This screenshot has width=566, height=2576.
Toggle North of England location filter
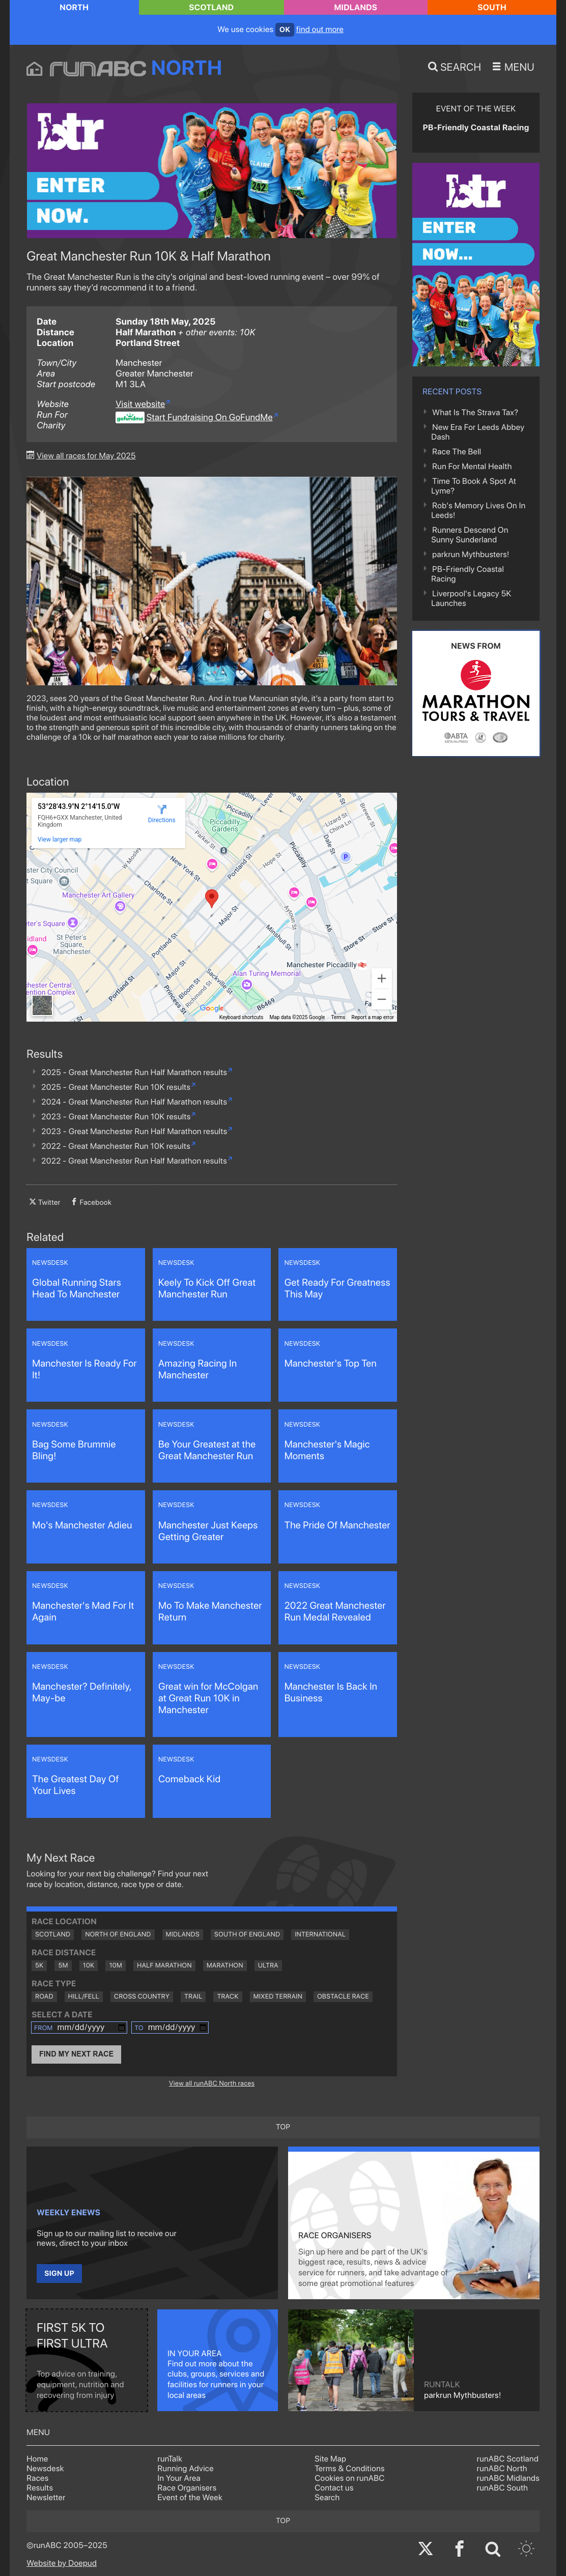point(118,1934)
